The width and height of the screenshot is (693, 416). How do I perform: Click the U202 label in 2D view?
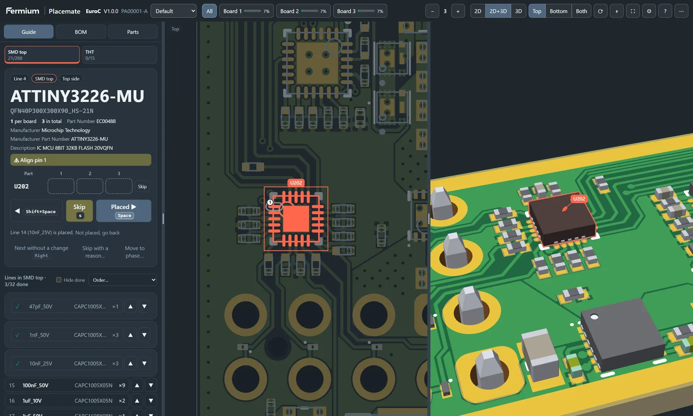tap(296, 183)
